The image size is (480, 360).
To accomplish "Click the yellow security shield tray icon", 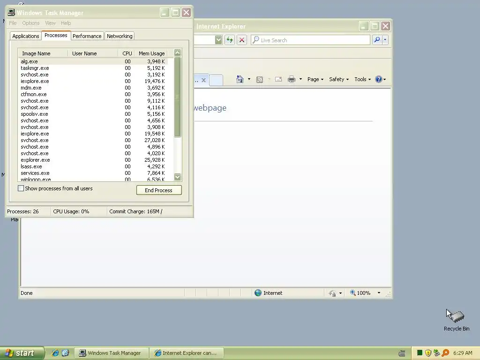I will click(428, 353).
